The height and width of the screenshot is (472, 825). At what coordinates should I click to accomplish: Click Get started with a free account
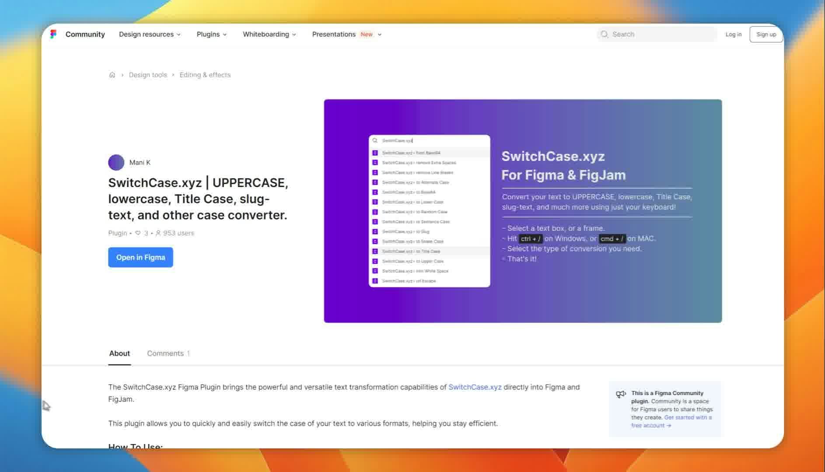pyautogui.click(x=671, y=421)
